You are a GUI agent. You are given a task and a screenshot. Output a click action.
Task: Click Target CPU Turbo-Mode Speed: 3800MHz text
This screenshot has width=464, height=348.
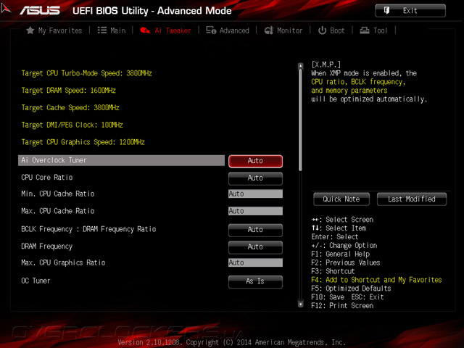tap(86, 73)
